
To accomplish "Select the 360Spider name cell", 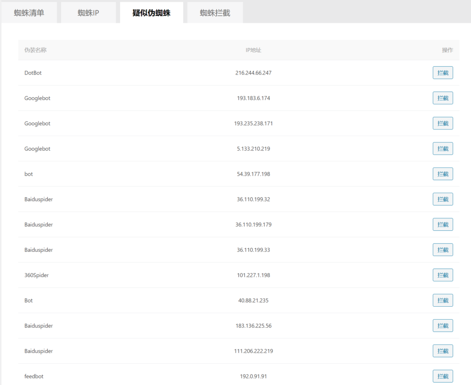I will 37,275.
